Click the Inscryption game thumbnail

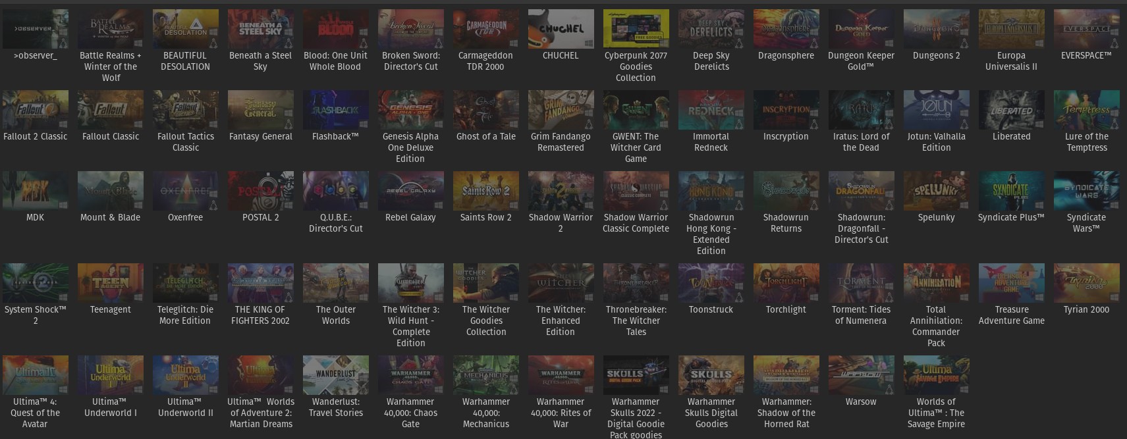tap(786, 110)
